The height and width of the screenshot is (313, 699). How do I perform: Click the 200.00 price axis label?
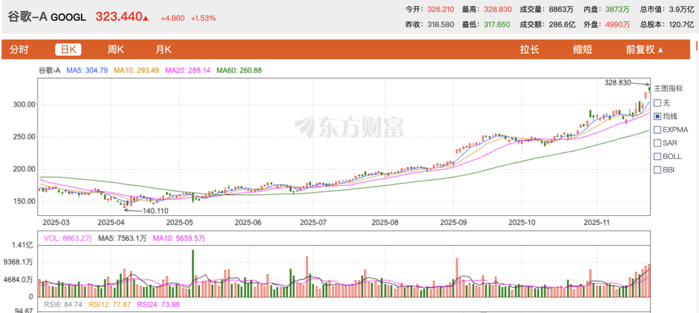24,169
